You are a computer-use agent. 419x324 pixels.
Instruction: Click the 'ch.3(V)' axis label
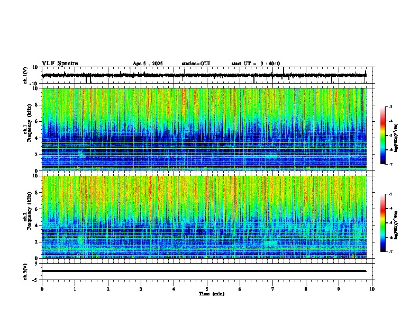pos(25,272)
